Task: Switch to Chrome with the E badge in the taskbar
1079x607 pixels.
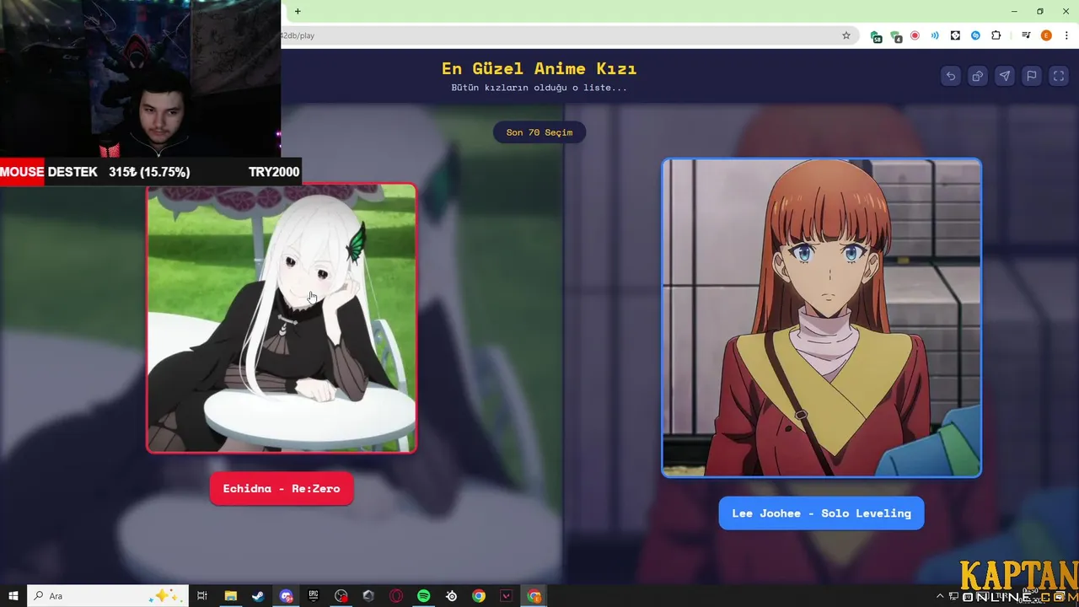Action: click(x=534, y=596)
